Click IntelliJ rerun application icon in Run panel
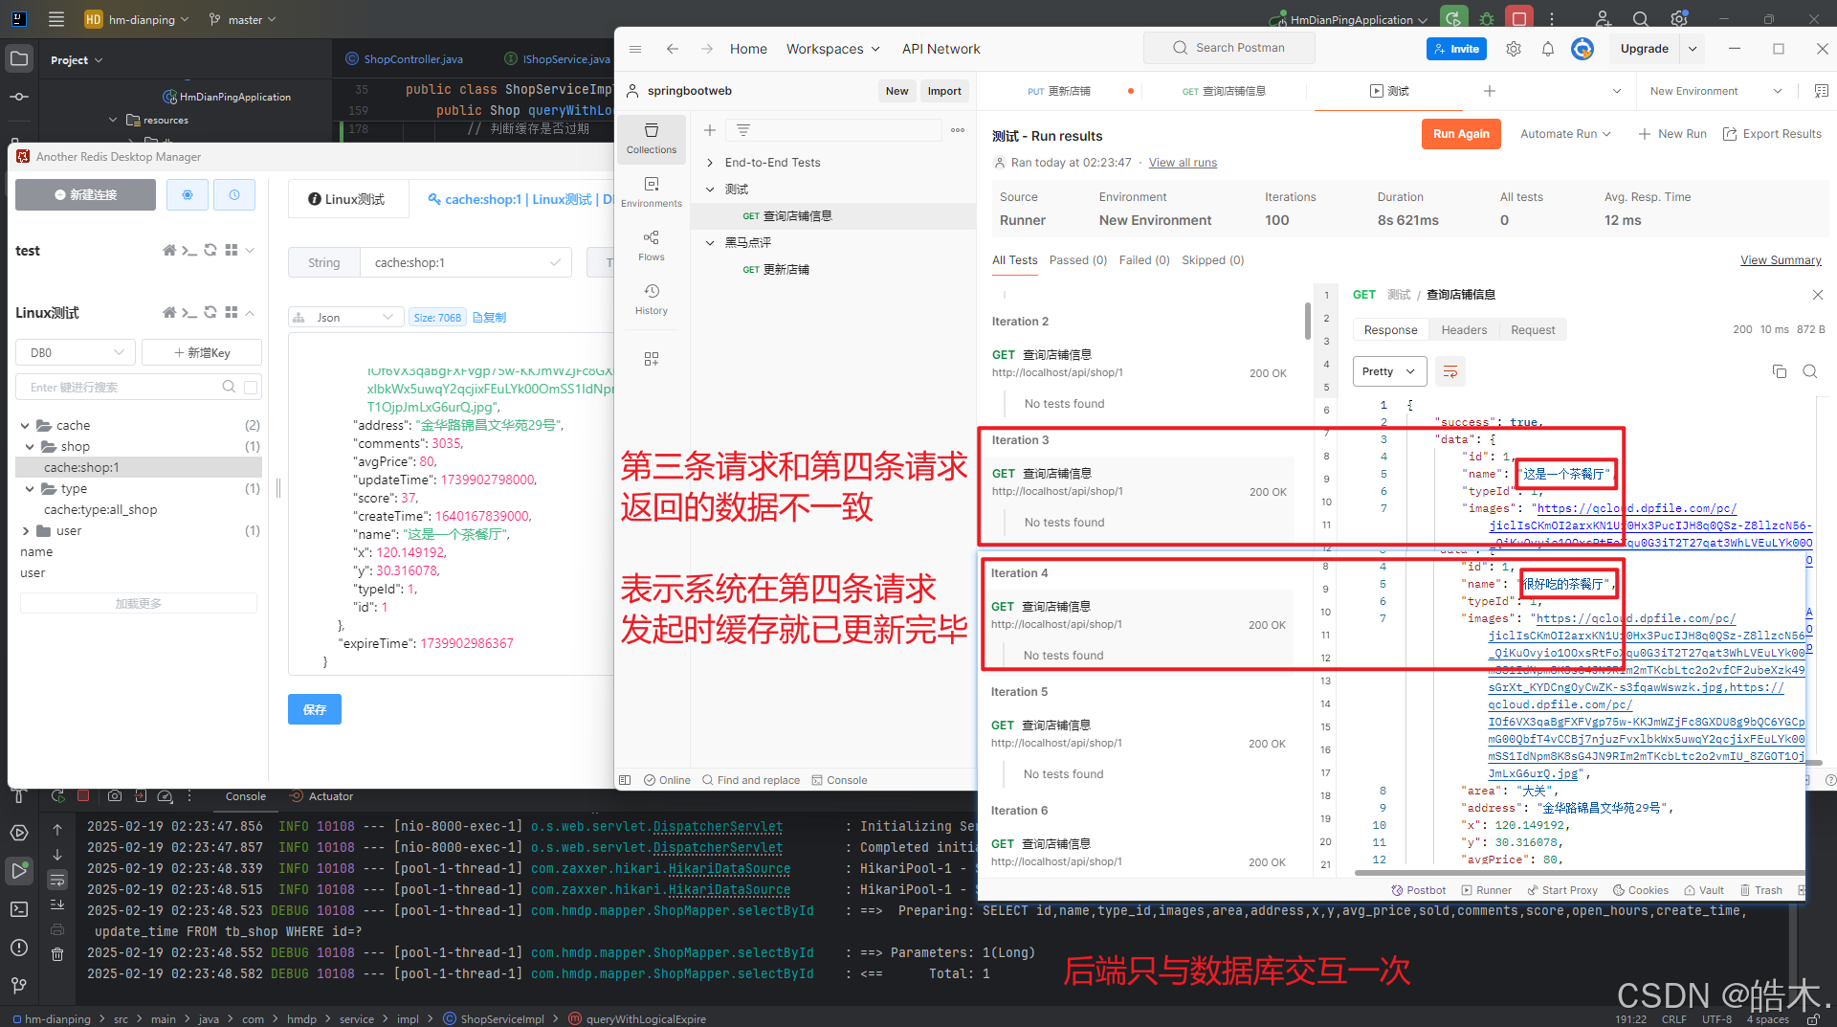The height and width of the screenshot is (1027, 1837). point(57,796)
